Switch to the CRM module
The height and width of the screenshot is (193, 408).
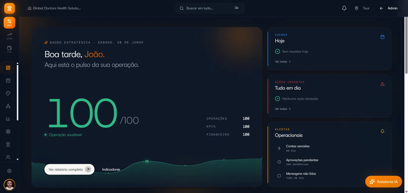[9, 36]
